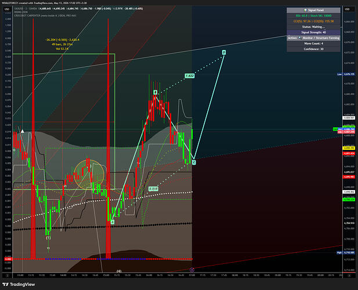Click the yellow 4,690.392 price label
Image resolution: width=358 pixels, height=290 pixels.
(x=349, y=148)
